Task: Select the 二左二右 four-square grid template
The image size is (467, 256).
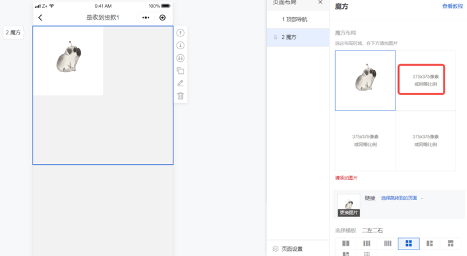Action: [x=409, y=243]
